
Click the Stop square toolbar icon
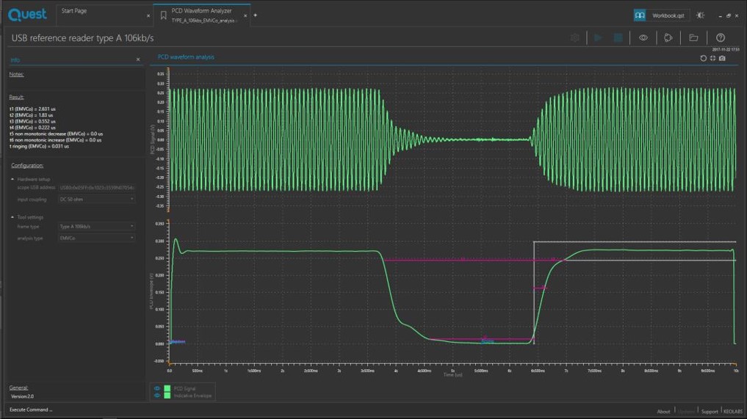click(618, 37)
